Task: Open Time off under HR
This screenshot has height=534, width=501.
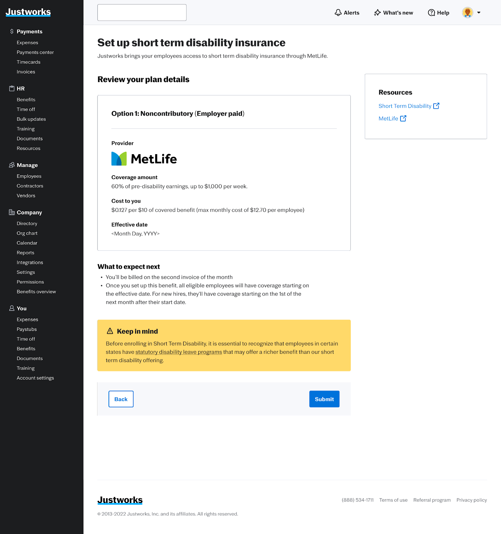Action: tap(26, 109)
